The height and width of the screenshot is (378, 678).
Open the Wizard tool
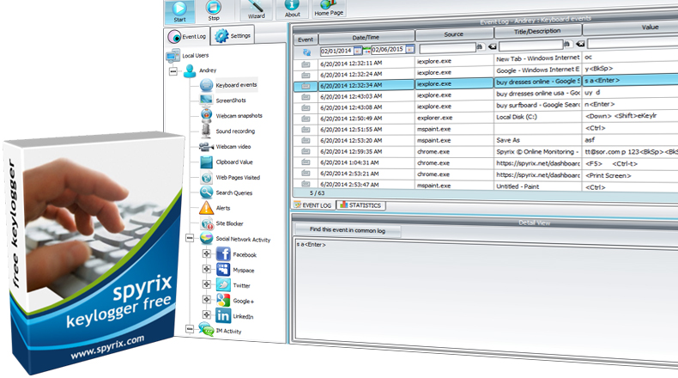pyautogui.click(x=257, y=9)
